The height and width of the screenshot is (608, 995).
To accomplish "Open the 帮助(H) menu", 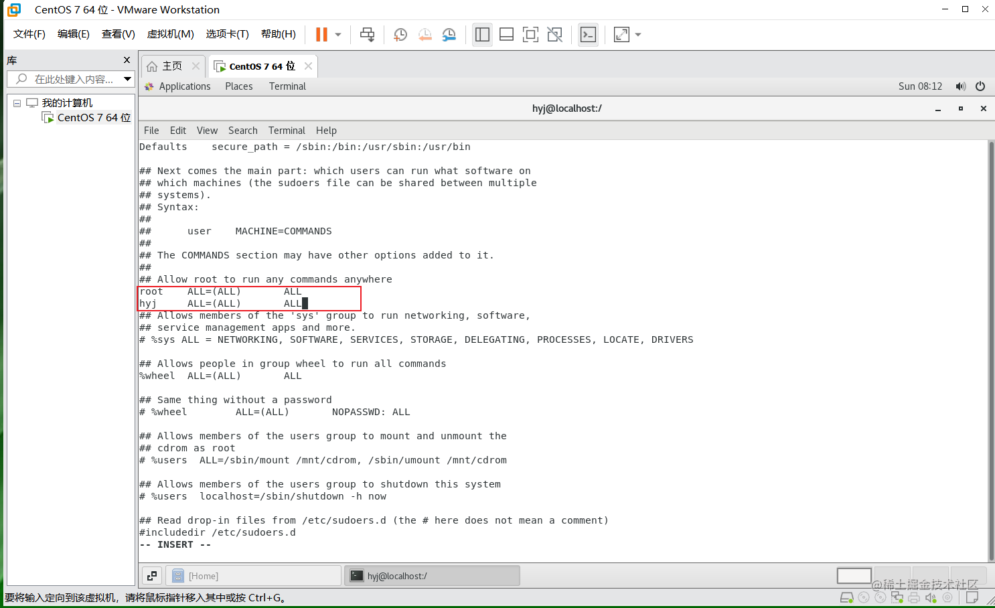I will [x=279, y=34].
